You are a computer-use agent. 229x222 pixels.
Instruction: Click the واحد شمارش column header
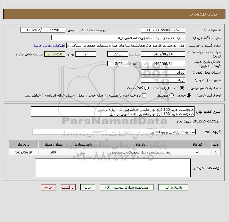pyautogui.click(x=83, y=145)
